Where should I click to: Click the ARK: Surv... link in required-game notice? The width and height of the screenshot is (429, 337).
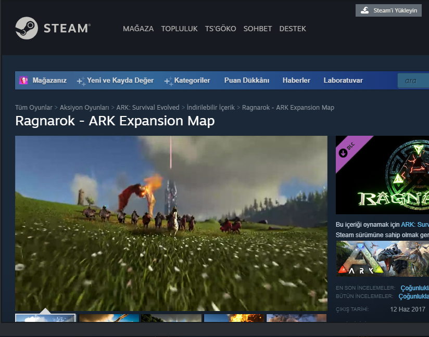tap(415, 224)
